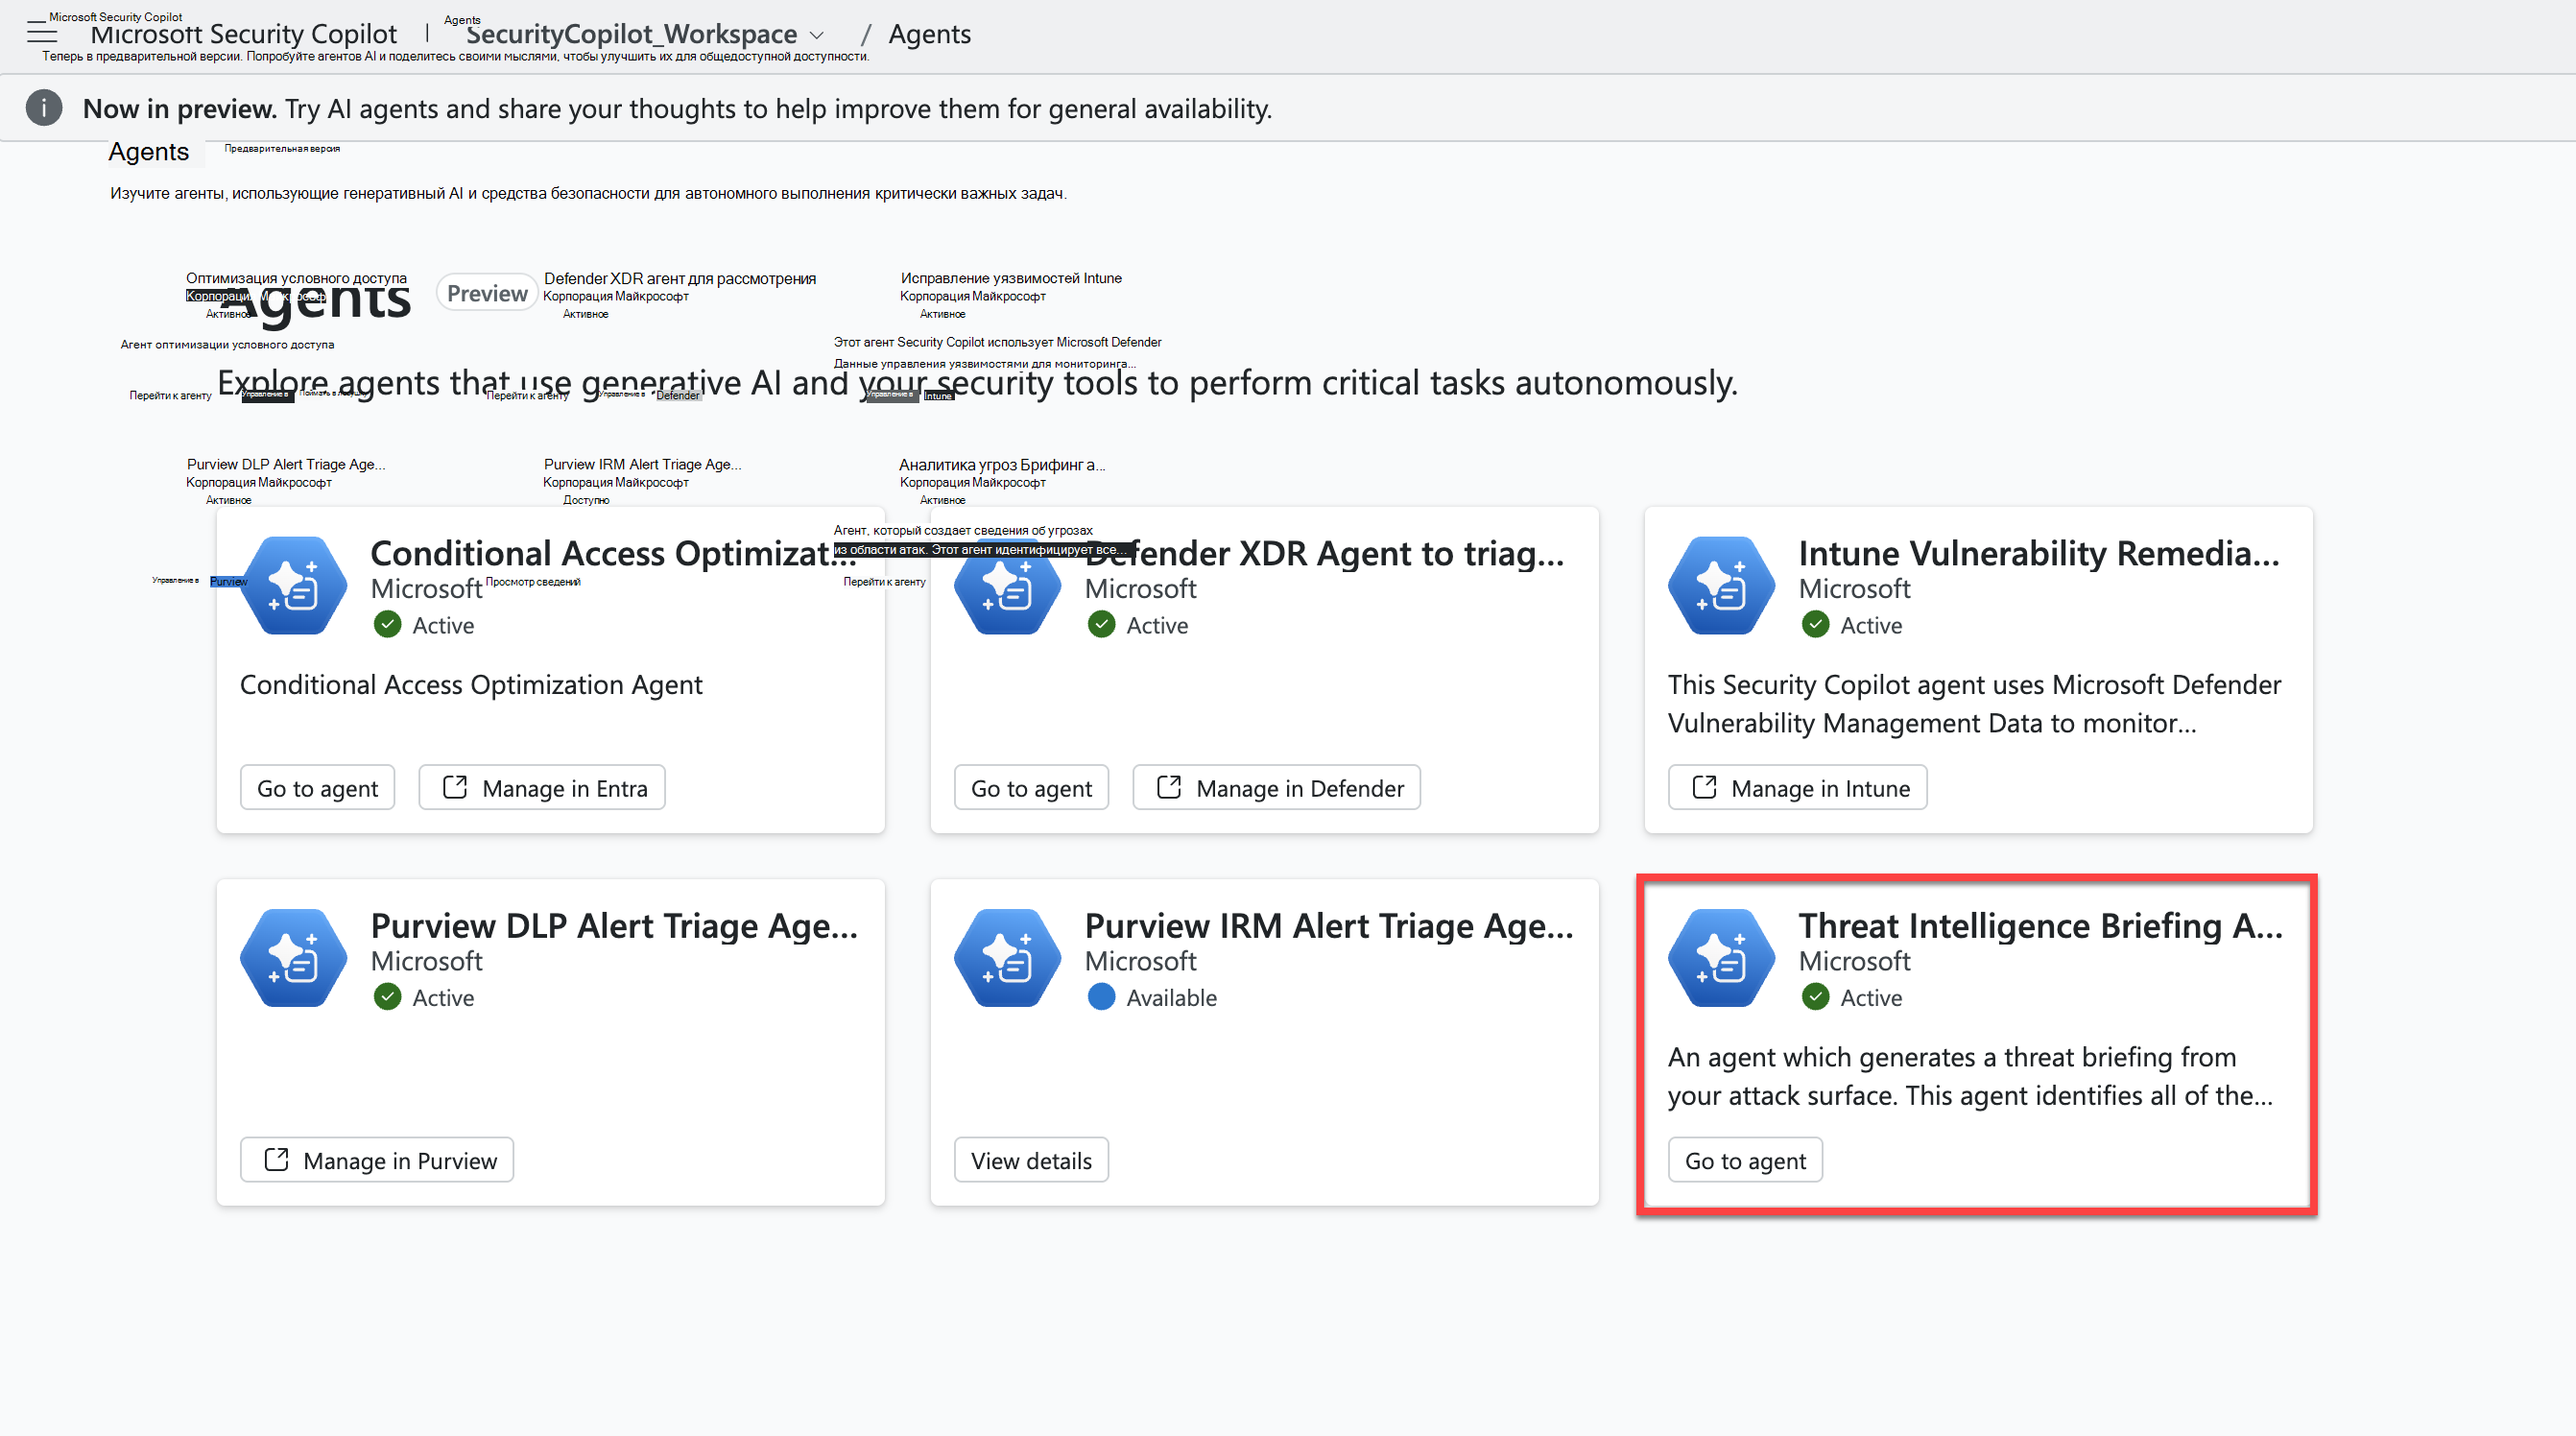This screenshot has height=1436, width=2576.
Task: Click Microsoft Security Copilot home title
Action: [x=243, y=34]
